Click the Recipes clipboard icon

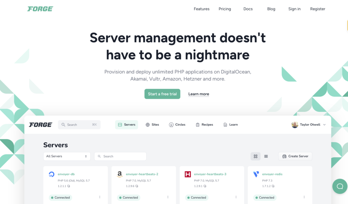coord(197,124)
